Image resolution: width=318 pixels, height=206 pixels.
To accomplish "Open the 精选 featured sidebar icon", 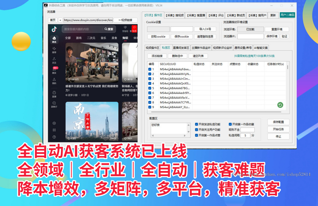I will (54, 40).
